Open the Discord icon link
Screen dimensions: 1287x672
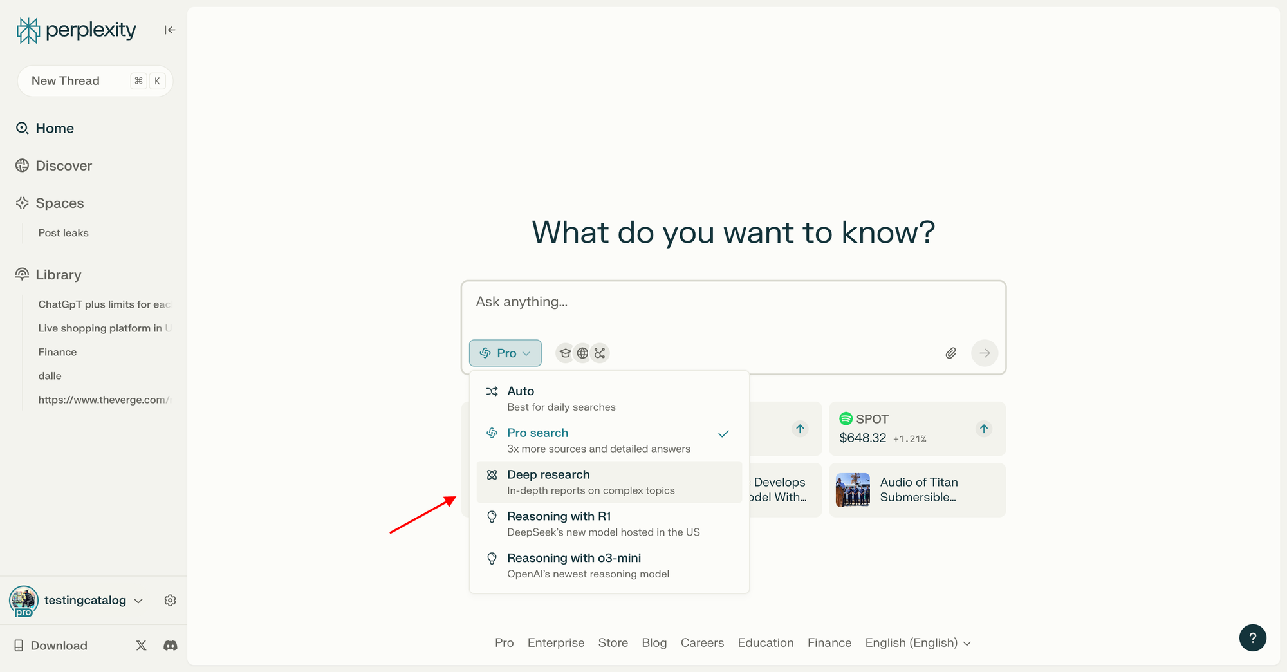point(171,646)
